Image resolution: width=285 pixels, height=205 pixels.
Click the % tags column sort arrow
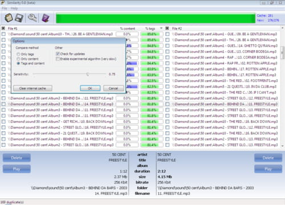(161, 28)
